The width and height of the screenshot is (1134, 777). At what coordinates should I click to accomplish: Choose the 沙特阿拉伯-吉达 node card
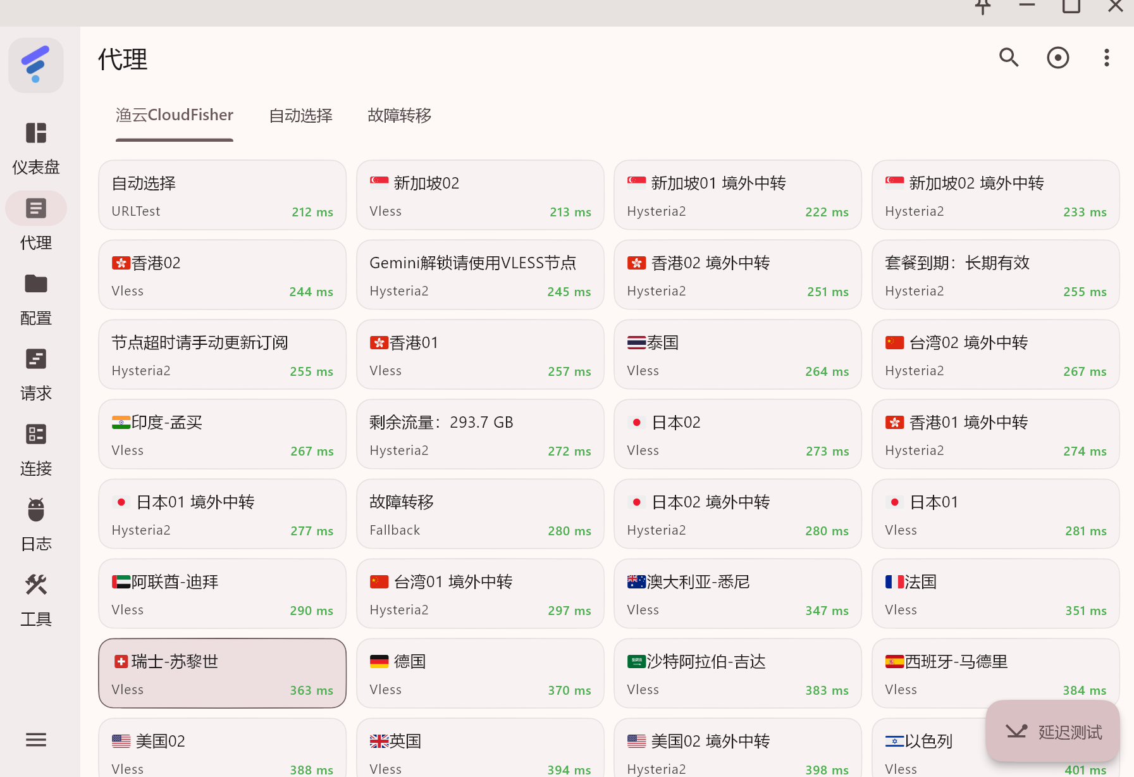[x=737, y=673]
